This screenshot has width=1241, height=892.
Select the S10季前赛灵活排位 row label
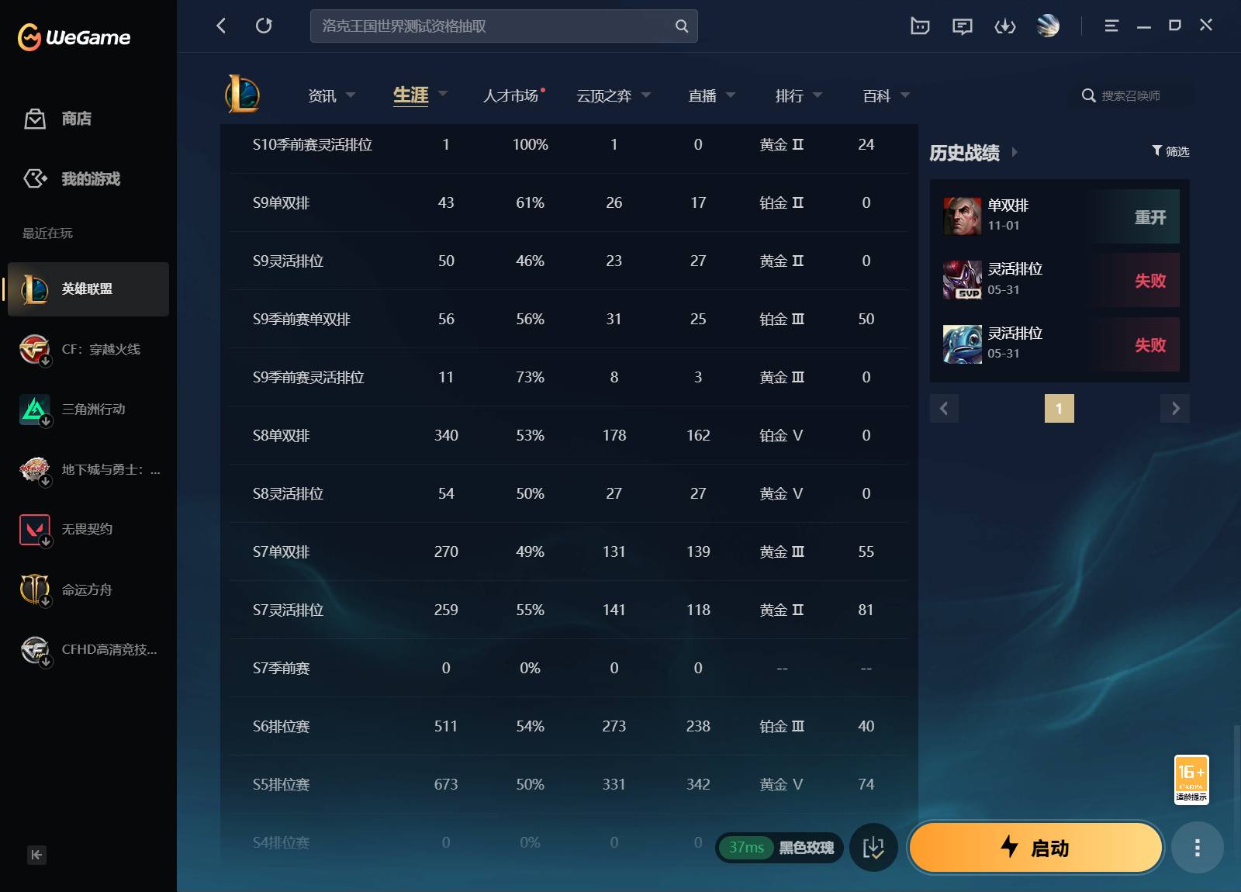click(x=313, y=145)
